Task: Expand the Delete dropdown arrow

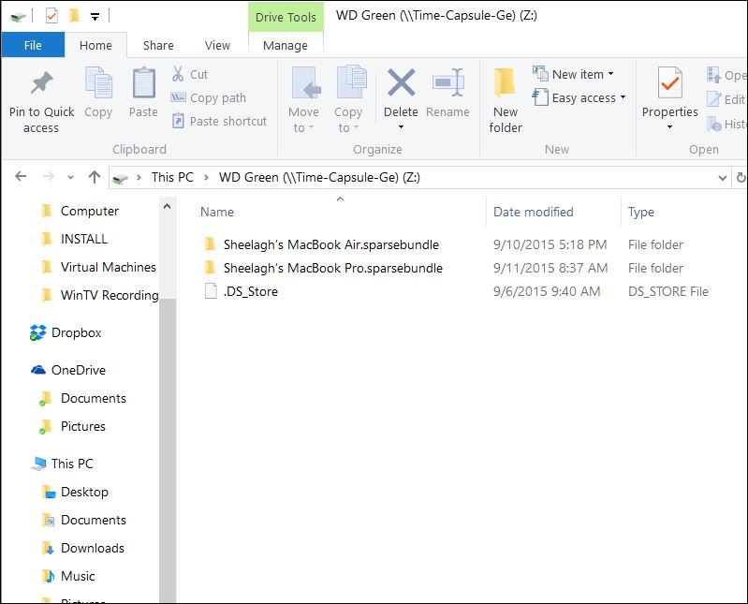Action: point(402,127)
